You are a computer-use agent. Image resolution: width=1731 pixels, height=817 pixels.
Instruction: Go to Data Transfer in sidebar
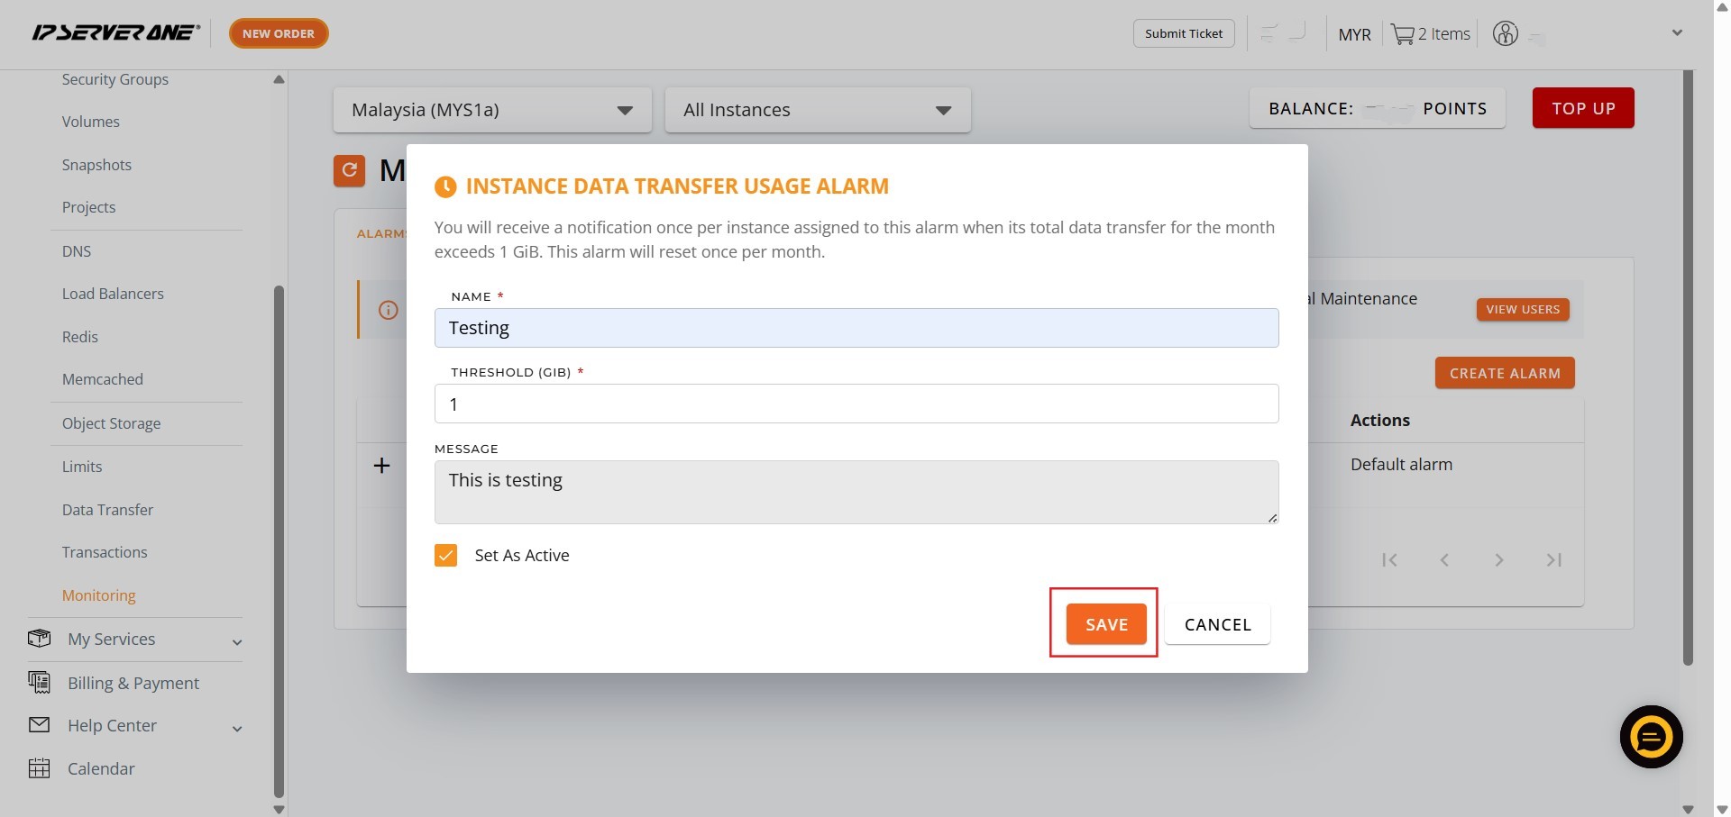click(x=107, y=510)
